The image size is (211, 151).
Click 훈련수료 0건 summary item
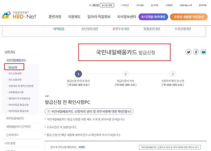coord(121,29)
